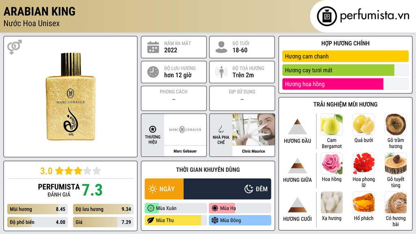Click the Thời gian khuyên dùng heading
This screenshot has height=234, width=416.
[x=208, y=170]
